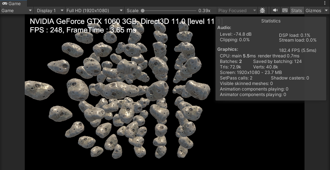Click the Shadow casters: 0 text

[x=290, y=78]
